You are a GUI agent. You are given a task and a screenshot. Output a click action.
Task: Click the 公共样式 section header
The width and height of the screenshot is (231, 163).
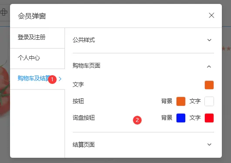tap(143, 40)
